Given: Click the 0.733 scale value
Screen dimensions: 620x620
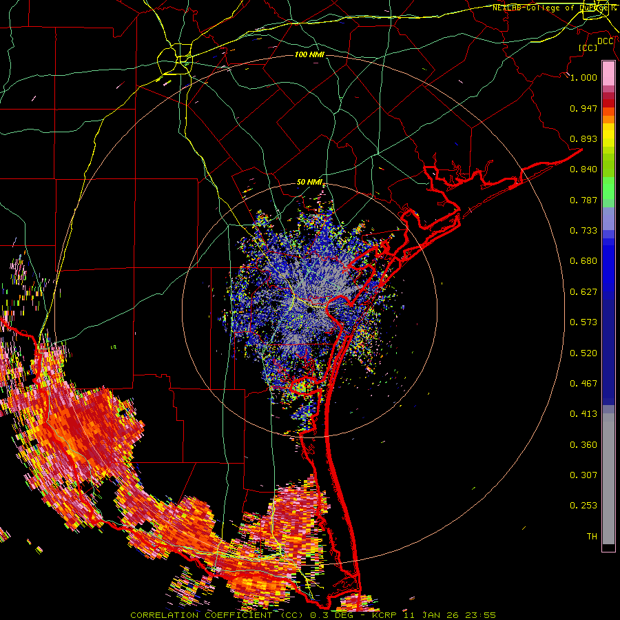Looking at the screenshot, I should [583, 231].
